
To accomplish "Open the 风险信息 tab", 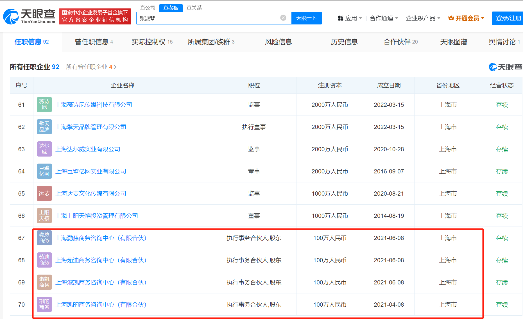I will 279,42.
